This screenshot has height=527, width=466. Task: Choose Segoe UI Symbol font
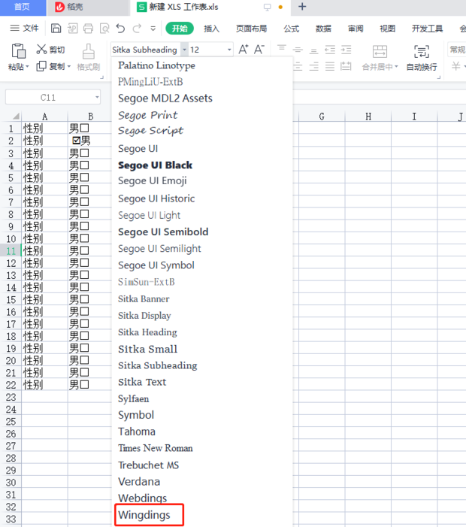(x=156, y=265)
